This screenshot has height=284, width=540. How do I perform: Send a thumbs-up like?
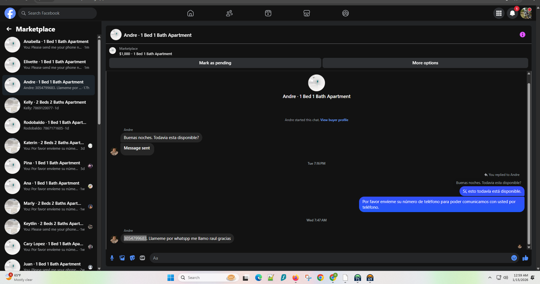pos(525,258)
